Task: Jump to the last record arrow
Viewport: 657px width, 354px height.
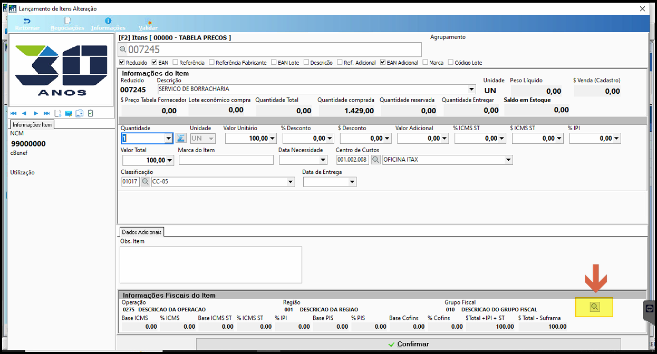Action: (47, 113)
